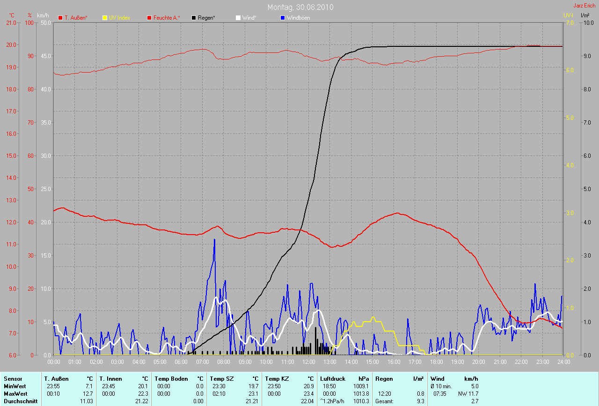Select the Temp SZ maximum time "02:10"
Image resolution: width=599 pixels, height=406 pixels.
[219, 394]
